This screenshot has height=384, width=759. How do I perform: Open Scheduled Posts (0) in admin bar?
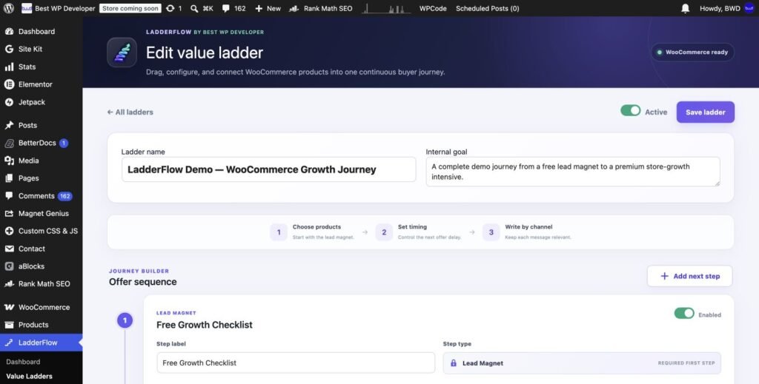click(488, 8)
